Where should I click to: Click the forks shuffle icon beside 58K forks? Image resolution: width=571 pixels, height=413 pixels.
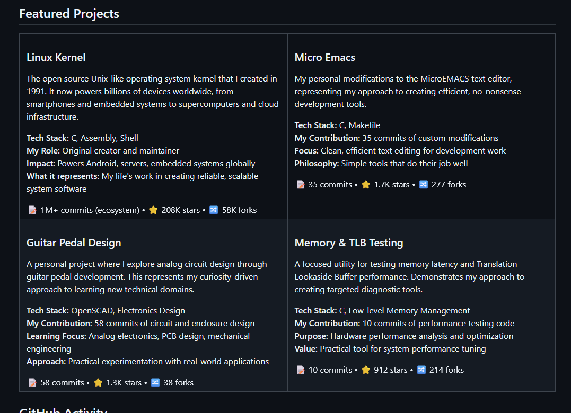[214, 210]
